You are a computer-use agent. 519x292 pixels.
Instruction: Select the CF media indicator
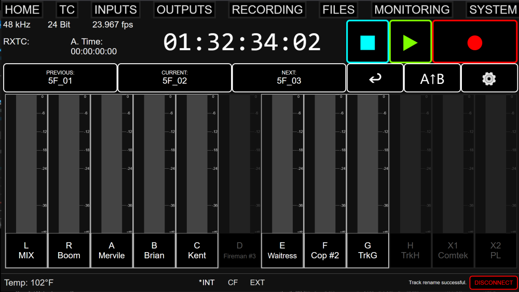pyautogui.click(x=233, y=282)
